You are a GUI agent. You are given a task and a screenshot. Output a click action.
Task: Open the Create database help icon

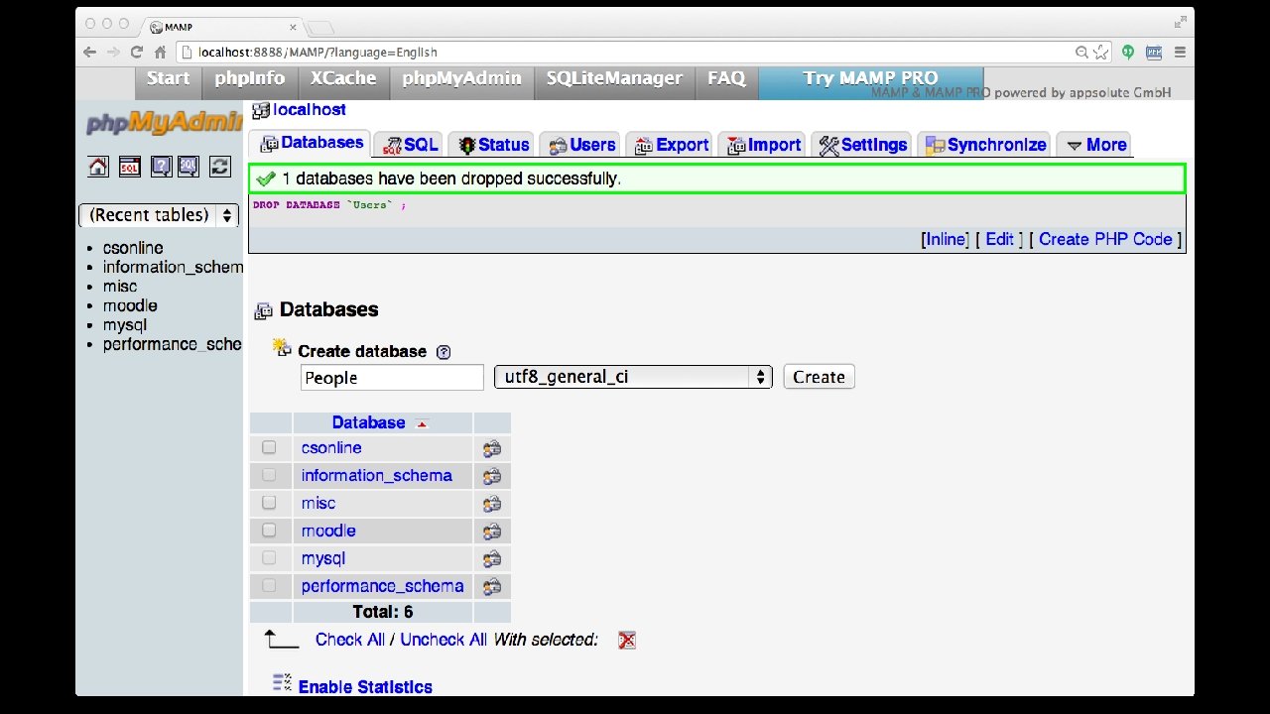pyautogui.click(x=444, y=352)
